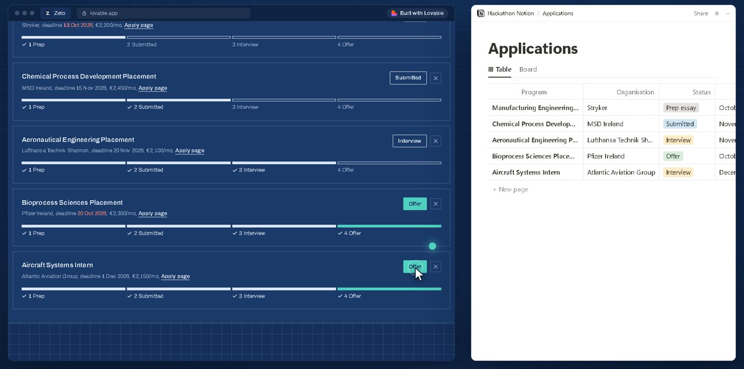The width and height of the screenshot is (744, 369).
Task: Remove the Aircraft Systems Intern card
Action: pyautogui.click(x=436, y=267)
